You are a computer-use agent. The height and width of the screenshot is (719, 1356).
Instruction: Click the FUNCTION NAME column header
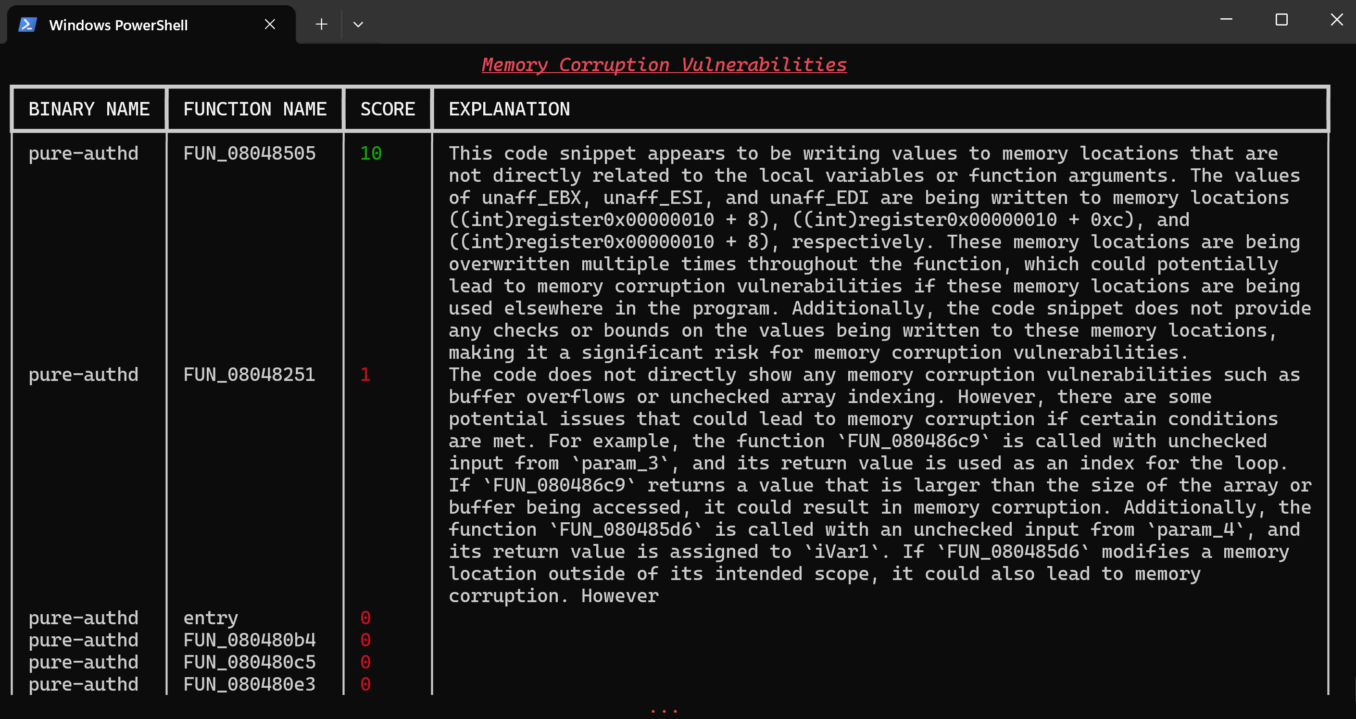tap(255, 109)
